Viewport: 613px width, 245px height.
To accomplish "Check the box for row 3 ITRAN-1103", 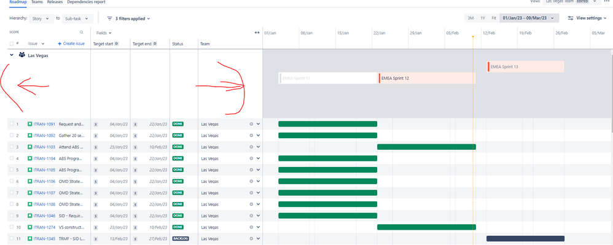I will click(x=12, y=147).
